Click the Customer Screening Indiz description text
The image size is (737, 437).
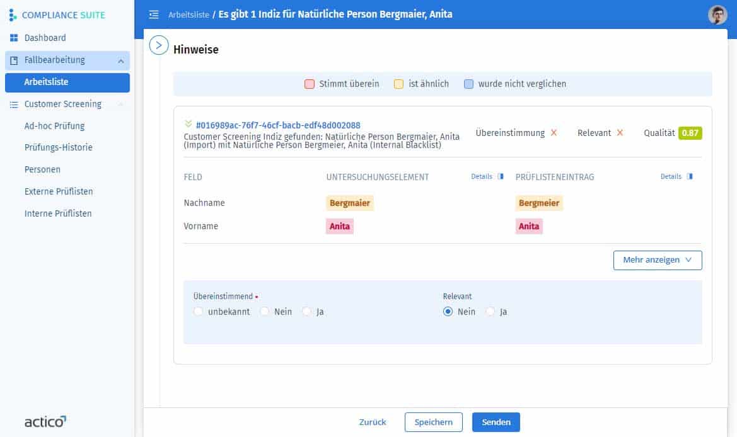(322, 141)
